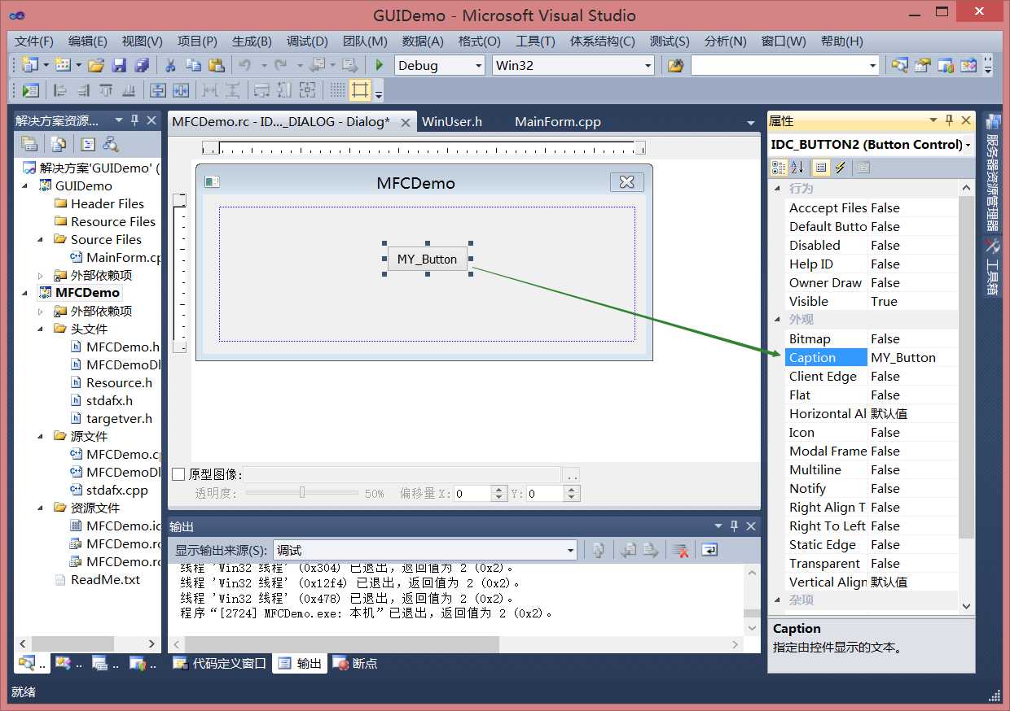Expand 外部依赖项 under GUIDemo

(x=41, y=276)
